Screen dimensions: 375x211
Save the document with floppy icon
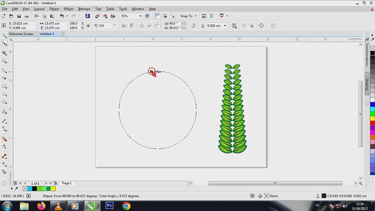pyautogui.click(x=19, y=16)
